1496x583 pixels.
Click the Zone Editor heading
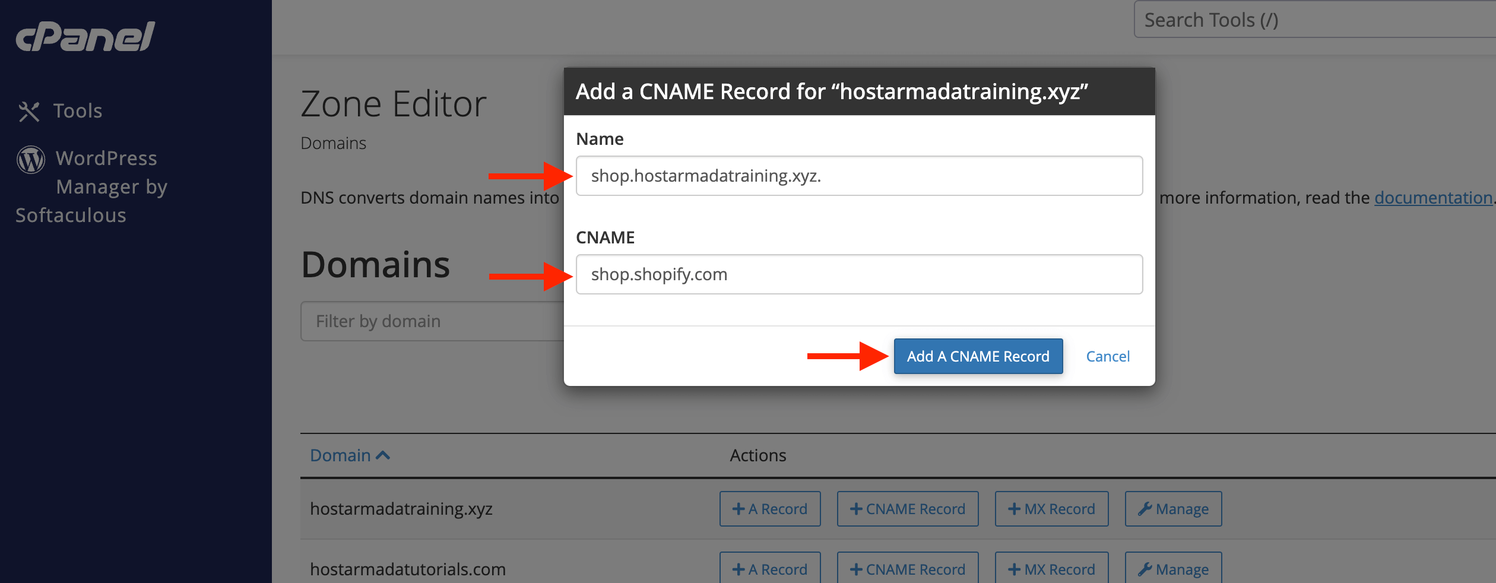(x=394, y=104)
